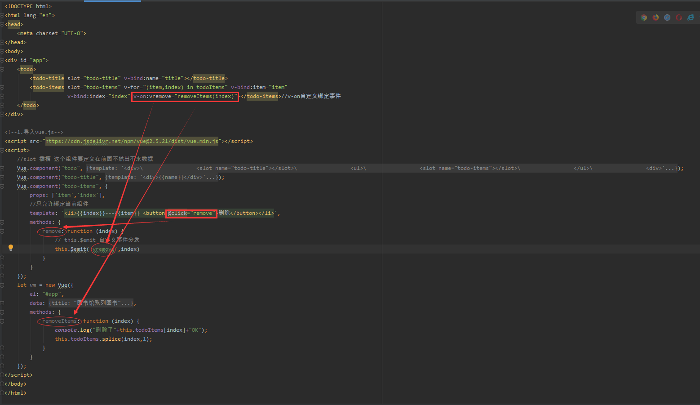The width and height of the screenshot is (700, 405).
Task: Click the closing </div> tag
Action: 14,114
